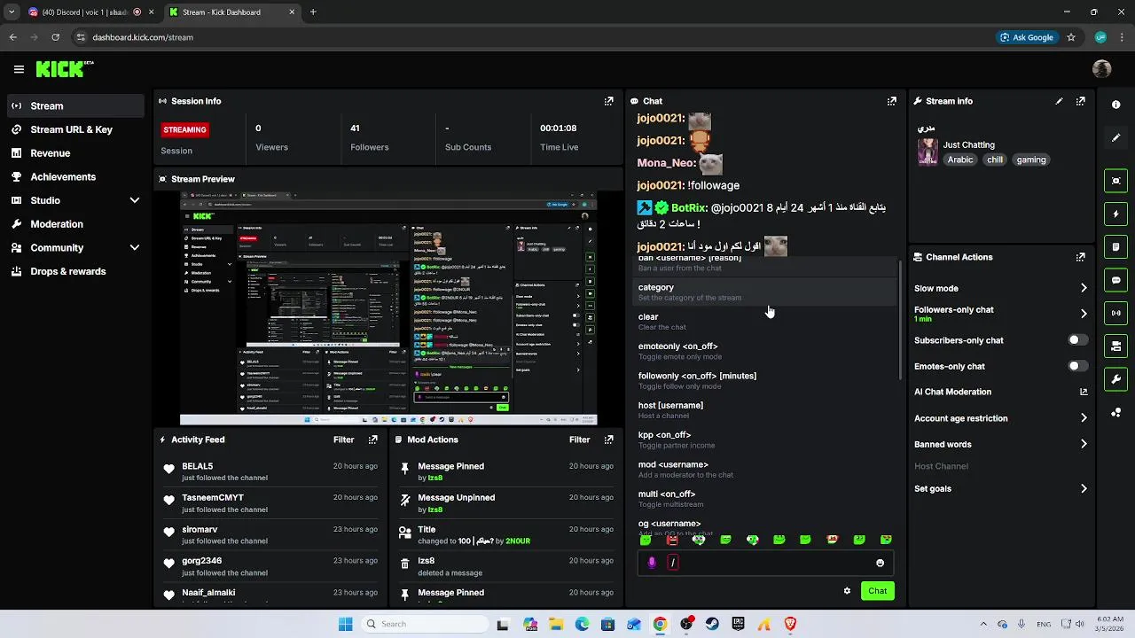
Task: Open the user profile avatar
Action: [x=1102, y=69]
